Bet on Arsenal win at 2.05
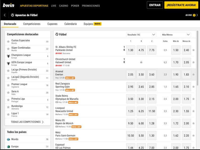 click(131, 74)
